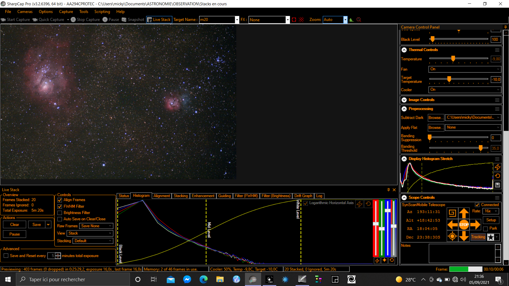The height and width of the screenshot is (286, 509).
Task: Toggle Logarithmic Horizontal Axis checkbox
Action: point(305,203)
